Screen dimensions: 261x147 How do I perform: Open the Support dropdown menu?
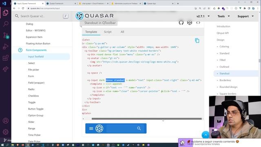point(246,16)
